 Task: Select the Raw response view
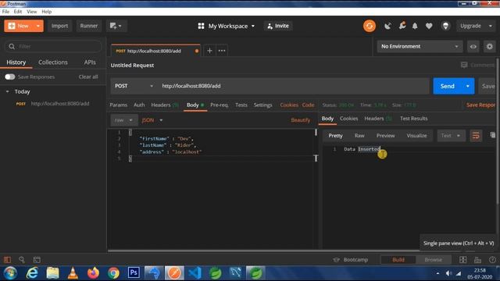click(x=359, y=136)
